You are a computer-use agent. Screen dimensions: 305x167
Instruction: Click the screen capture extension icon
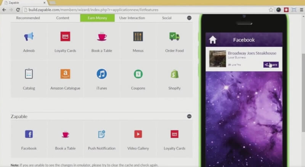294,10
